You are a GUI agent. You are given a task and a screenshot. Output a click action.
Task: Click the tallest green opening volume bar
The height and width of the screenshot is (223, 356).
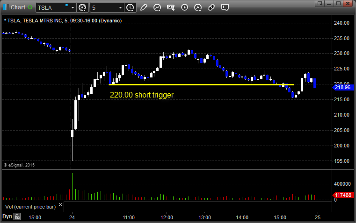tap(72, 186)
